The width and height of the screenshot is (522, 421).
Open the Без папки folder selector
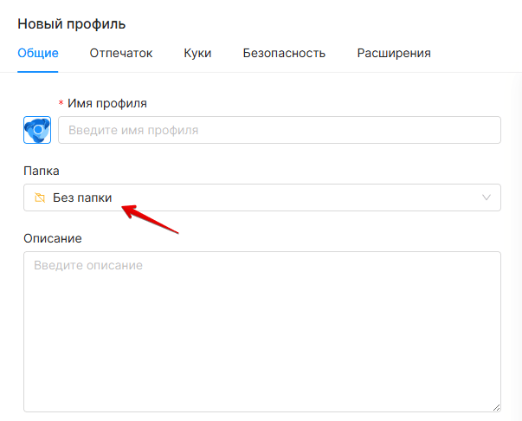pyautogui.click(x=262, y=198)
